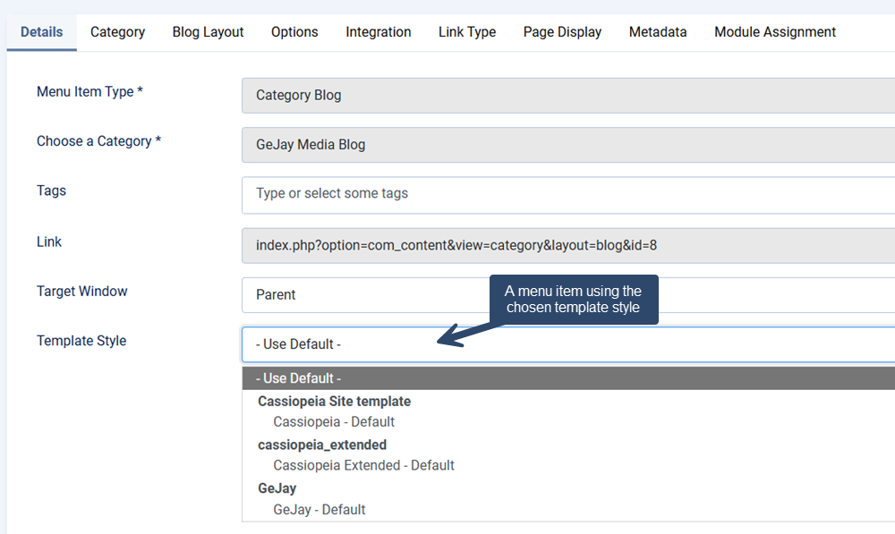Go to the Options tab

pos(294,32)
